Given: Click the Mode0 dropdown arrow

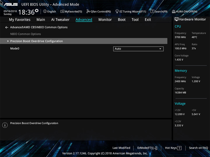Looking at the screenshot, I should point(160,49).
